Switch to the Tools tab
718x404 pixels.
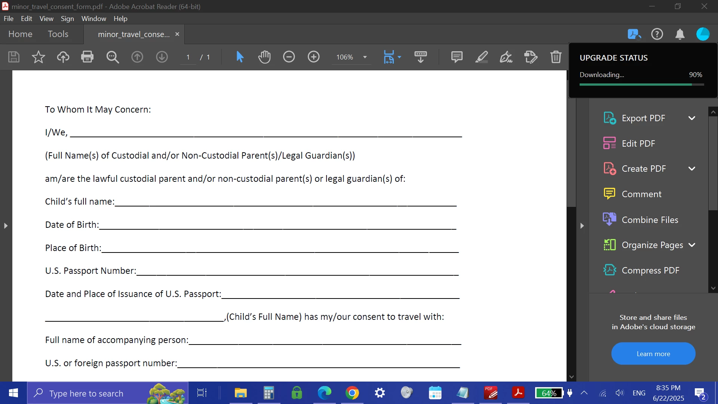58,34
